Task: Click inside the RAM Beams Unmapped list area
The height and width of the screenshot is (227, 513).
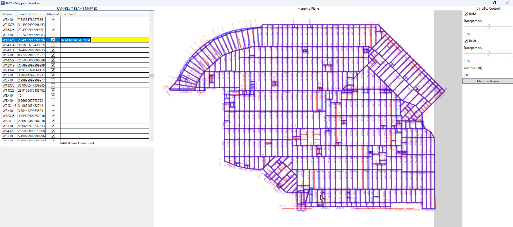Action: pyautogui.click(x=77, y=187)
